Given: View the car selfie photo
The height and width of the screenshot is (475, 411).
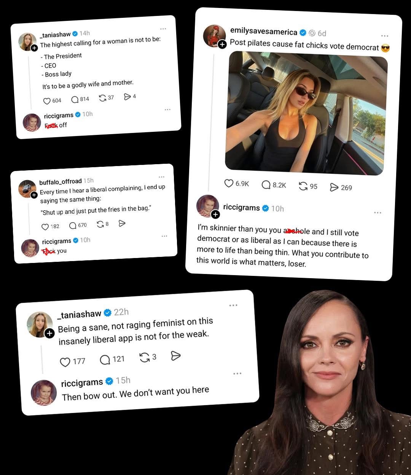Looking at the screenshot, I should pyautogui.click(x=306, y=113).
